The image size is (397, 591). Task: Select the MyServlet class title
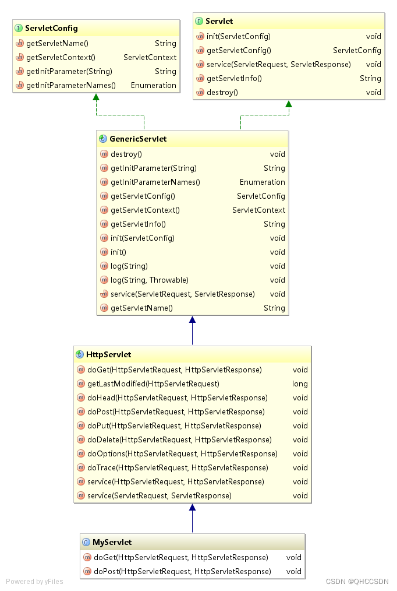click(112, 542)
